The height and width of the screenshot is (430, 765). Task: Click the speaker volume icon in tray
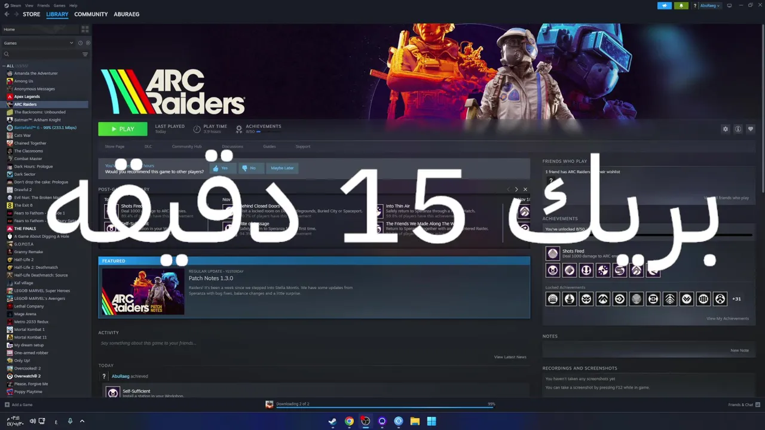(x=32, y=421)
